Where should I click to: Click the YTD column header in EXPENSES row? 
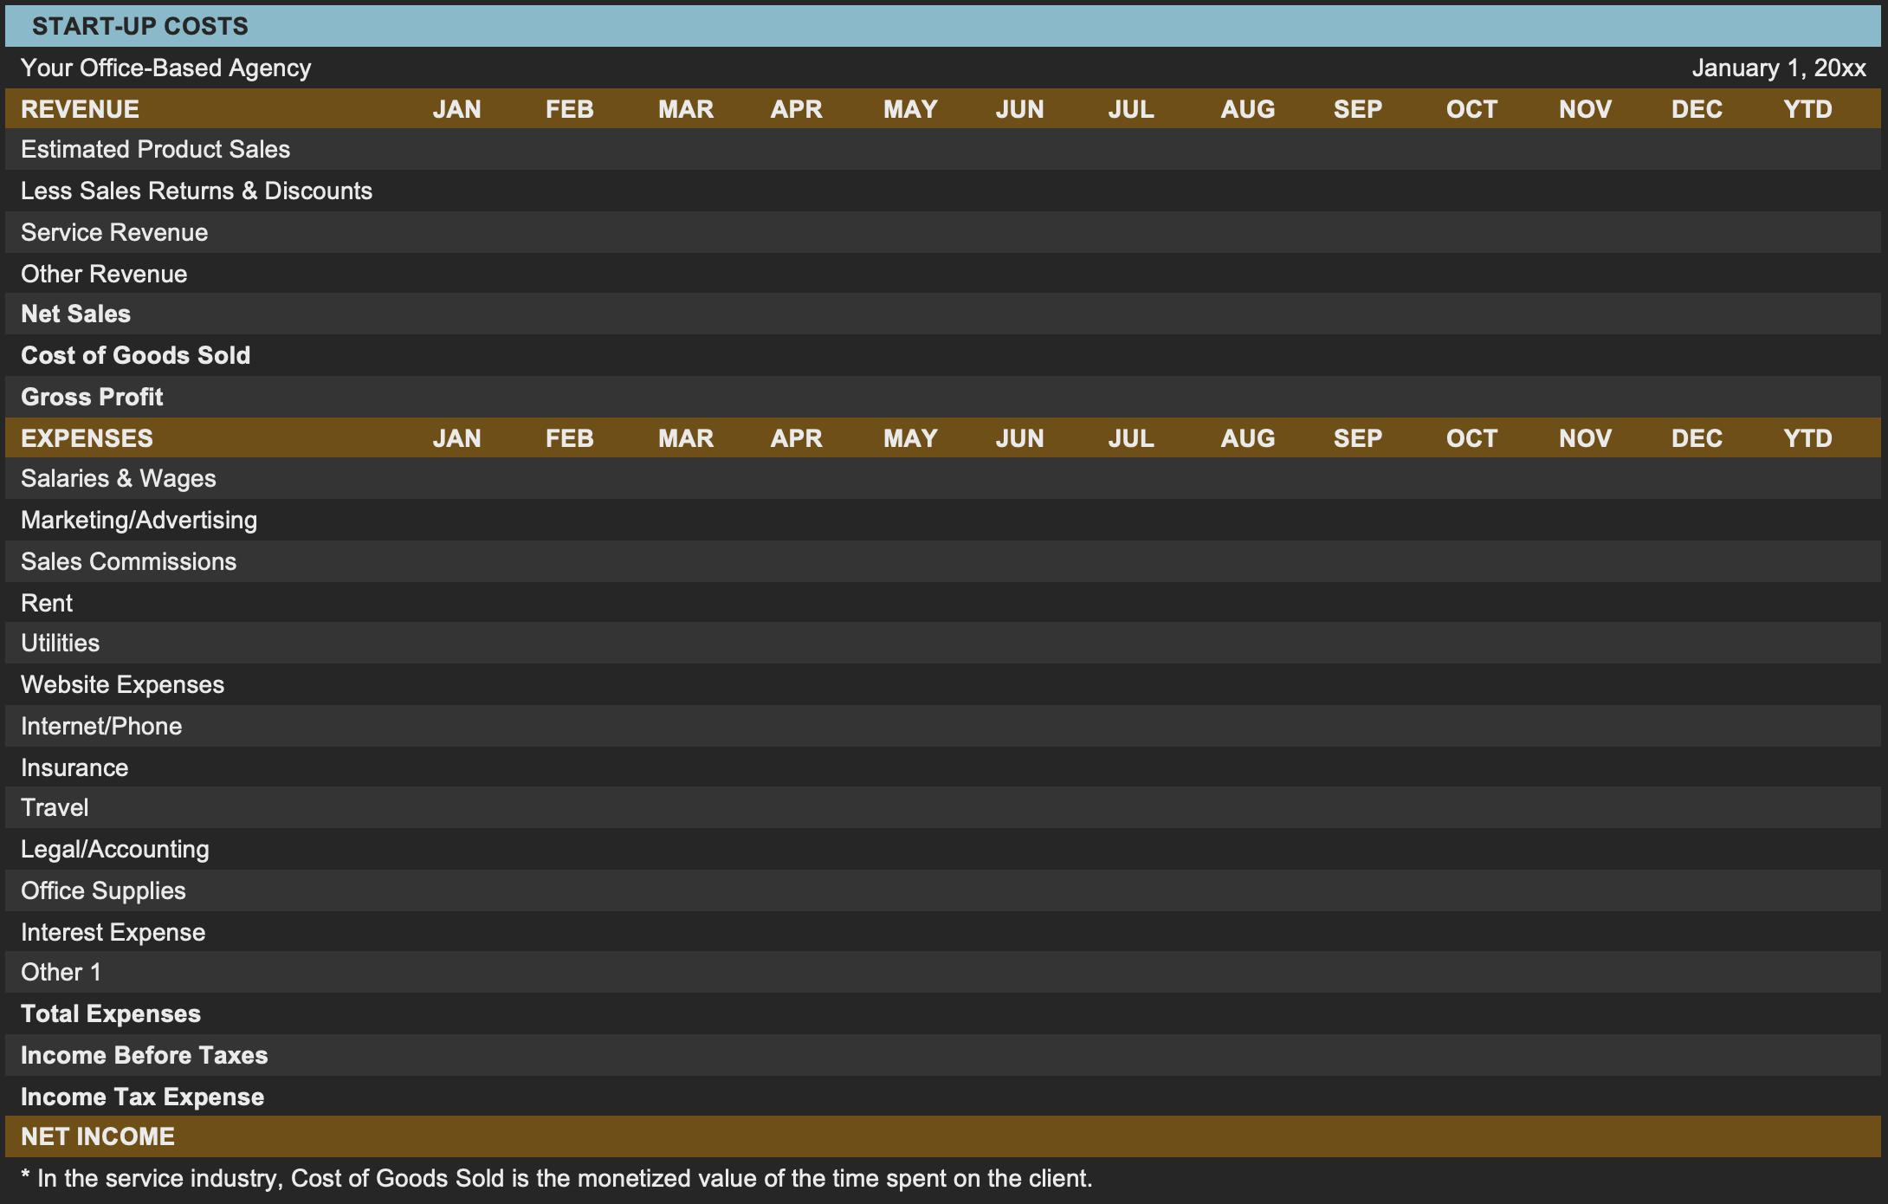point(1807,438)
